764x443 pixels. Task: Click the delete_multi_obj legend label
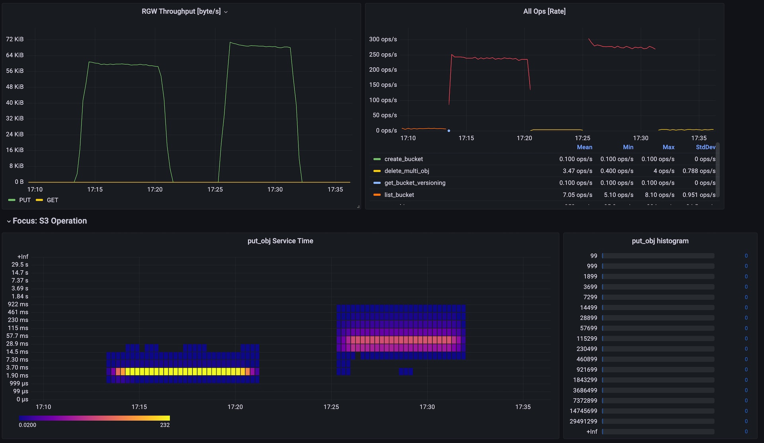click(406, 171)
